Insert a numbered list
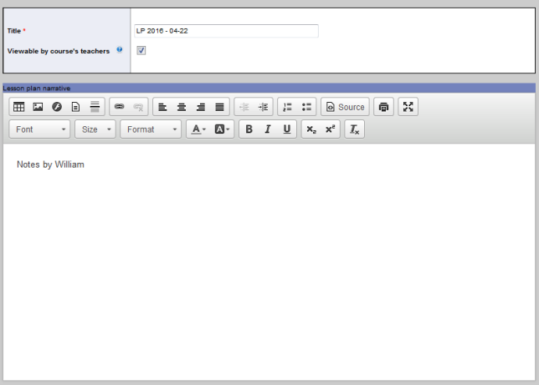539x385 pixels. [287, 107]
